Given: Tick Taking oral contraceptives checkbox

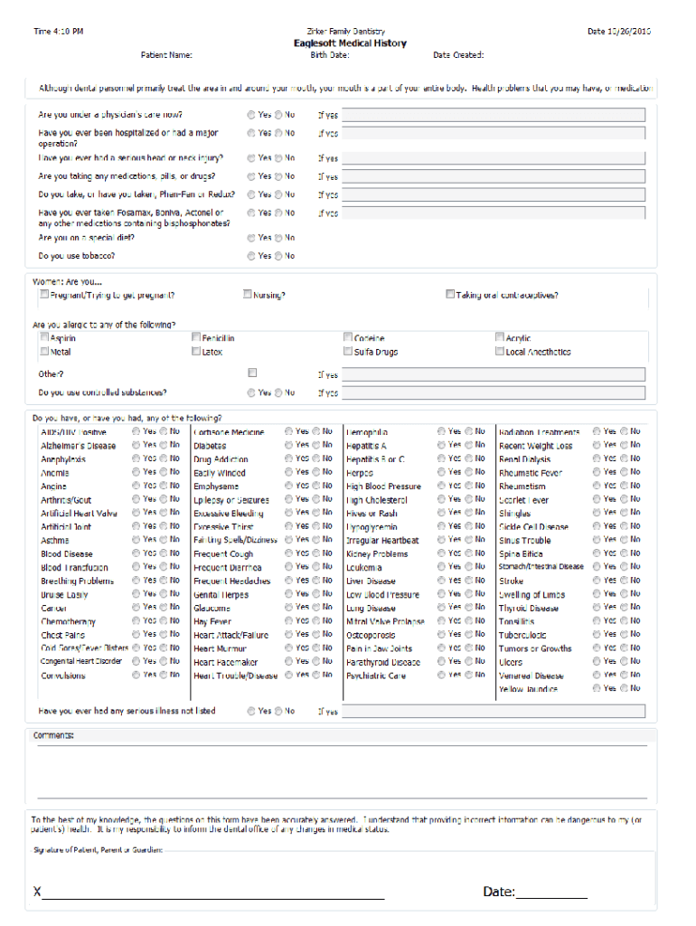Looking at the screenshot, I should [449, 295].
